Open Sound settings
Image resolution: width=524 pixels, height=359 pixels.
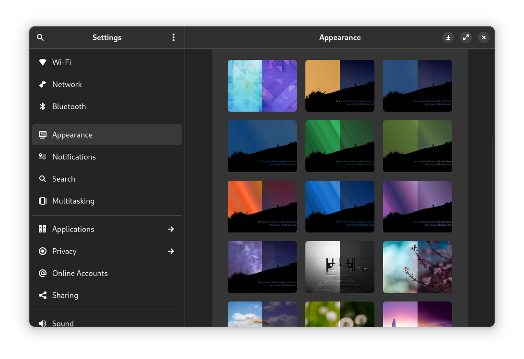pos(107,321)
